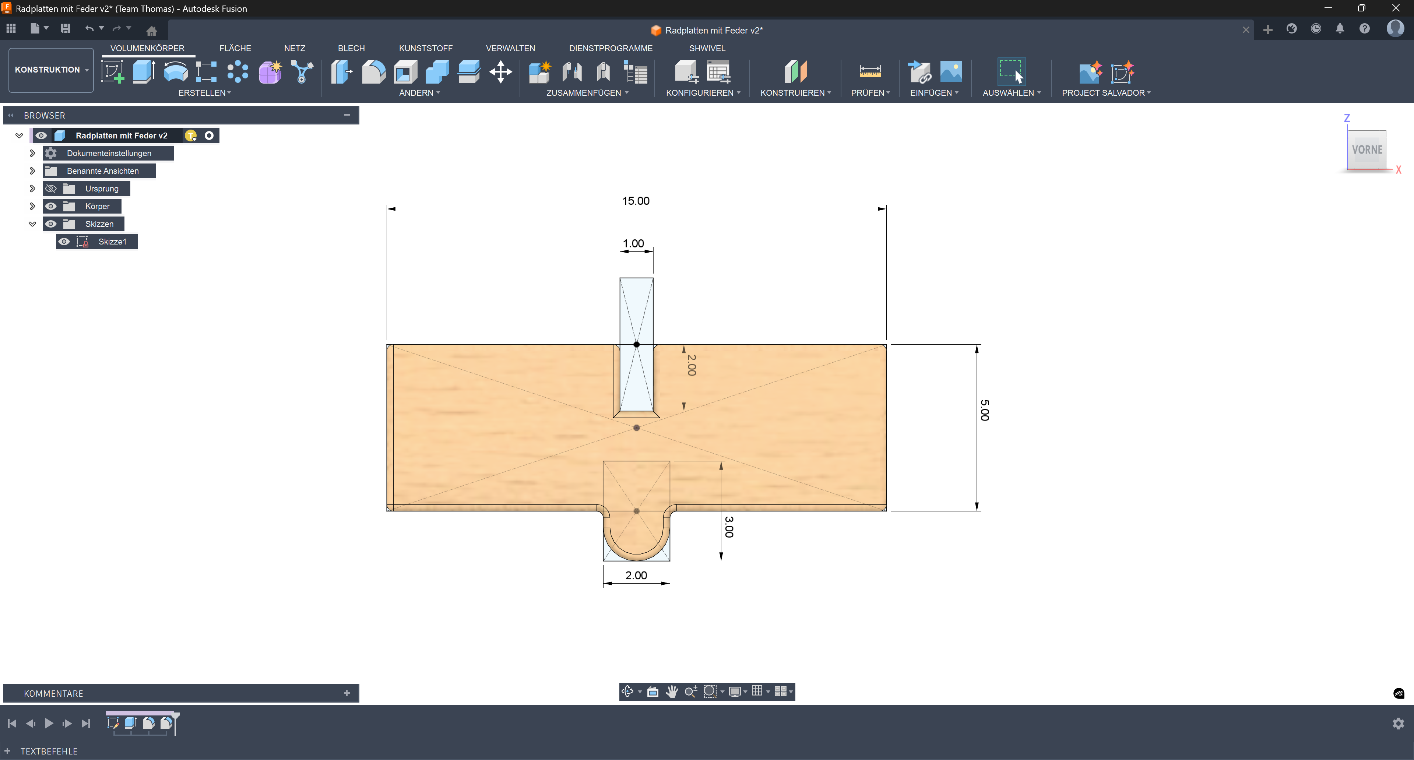Collapse the Skizzen folder
The image size is (1414, 760).
coord(32,224)
